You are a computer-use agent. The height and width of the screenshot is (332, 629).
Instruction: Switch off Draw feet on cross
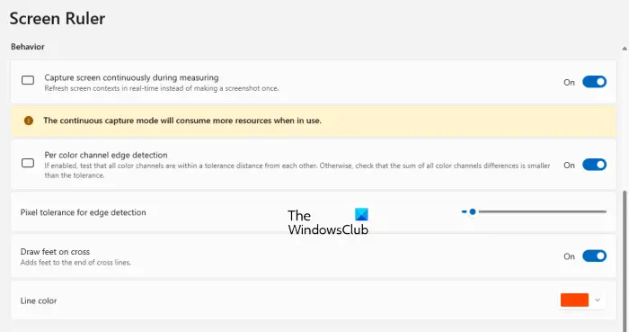(x=594, y=256)
